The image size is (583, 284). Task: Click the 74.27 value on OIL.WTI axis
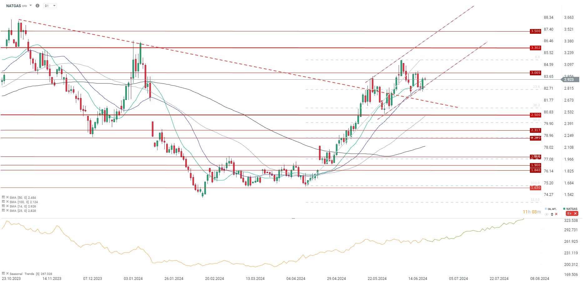[x=549, y=194]
